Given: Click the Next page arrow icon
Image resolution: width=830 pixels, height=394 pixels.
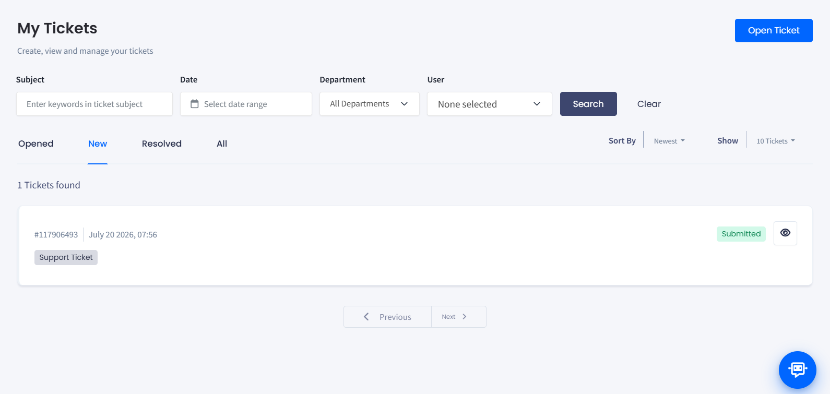Looking at the screenshot, I should tap(465, 317).
